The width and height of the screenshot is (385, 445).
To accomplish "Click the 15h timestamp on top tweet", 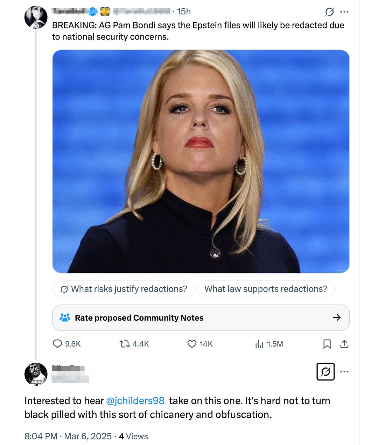I will tap(184, 12).
